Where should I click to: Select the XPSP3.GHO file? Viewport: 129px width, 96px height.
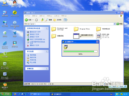(103, 36)
